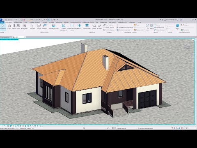
Task: Select the Ramp tool
Action: coord(94,27)
